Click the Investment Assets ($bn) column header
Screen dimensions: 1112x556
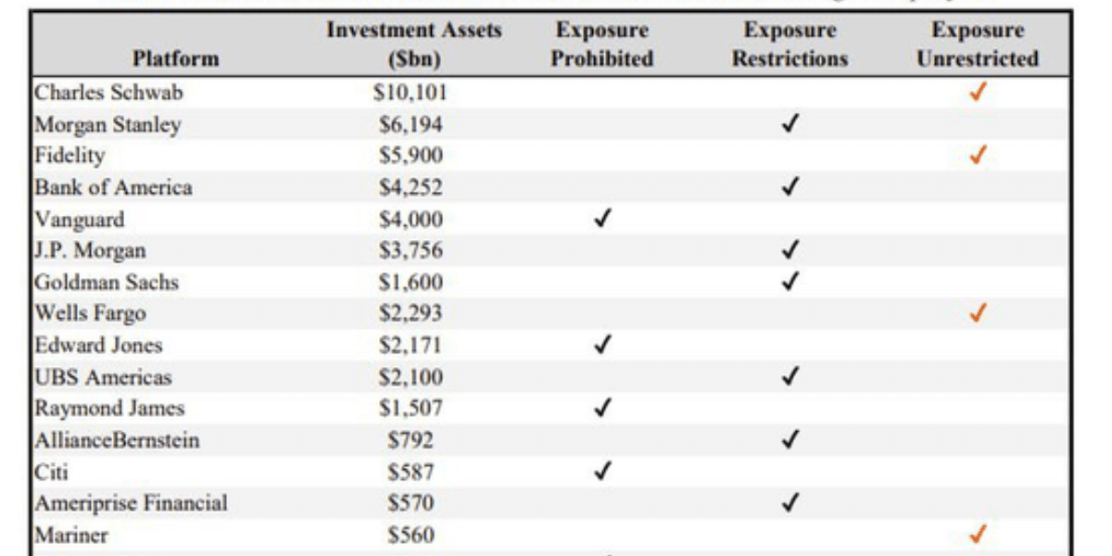coord(413,44)
